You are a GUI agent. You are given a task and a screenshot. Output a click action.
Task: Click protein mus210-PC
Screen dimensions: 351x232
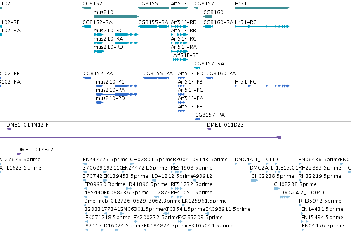click(x=116, y=86)
